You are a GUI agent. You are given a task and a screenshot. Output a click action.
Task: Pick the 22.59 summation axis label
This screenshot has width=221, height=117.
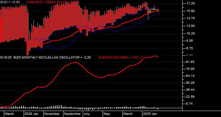tap(190, 97)
